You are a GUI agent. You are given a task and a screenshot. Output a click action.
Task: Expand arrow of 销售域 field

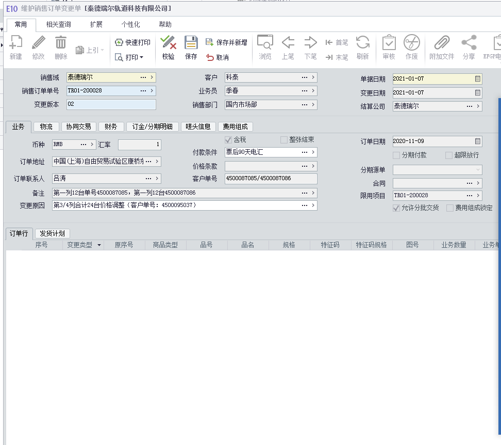(x=152, y=77)
